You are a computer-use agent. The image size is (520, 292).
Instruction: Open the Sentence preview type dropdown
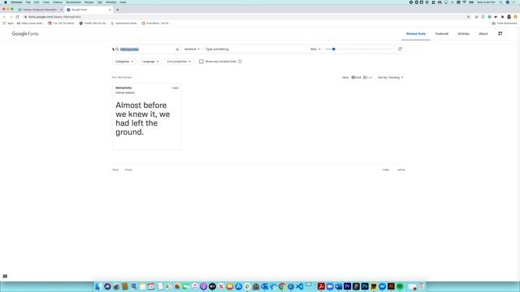click(192, 49)
